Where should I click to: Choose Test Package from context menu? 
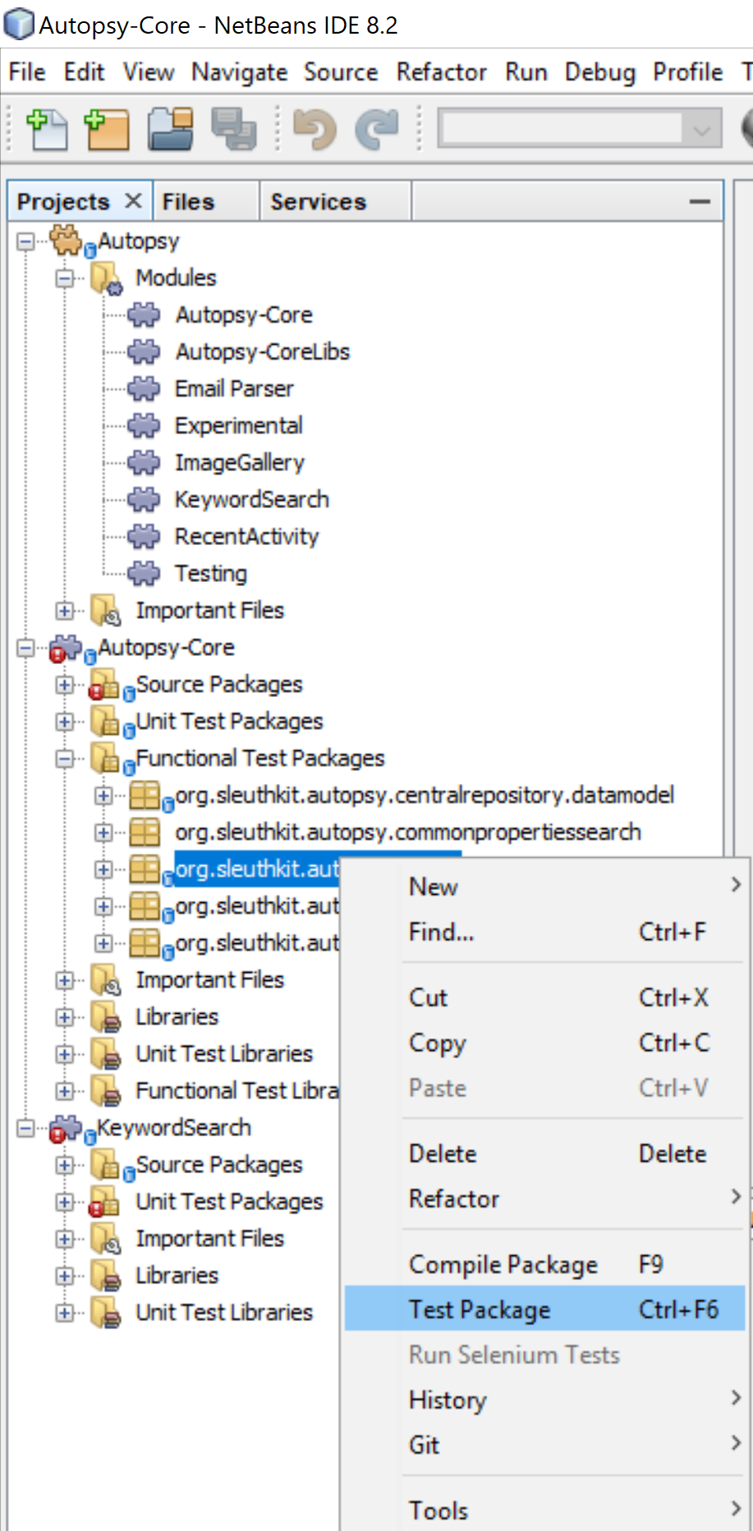pos(480,1309)
